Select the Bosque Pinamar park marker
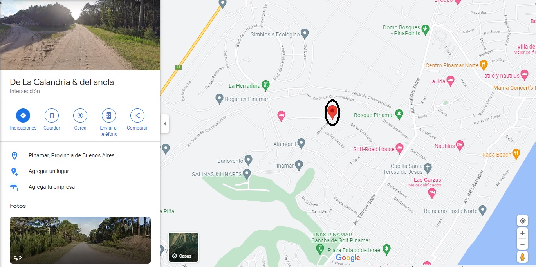The height and width of the screenshot is (267, 536). click(399, 114)
